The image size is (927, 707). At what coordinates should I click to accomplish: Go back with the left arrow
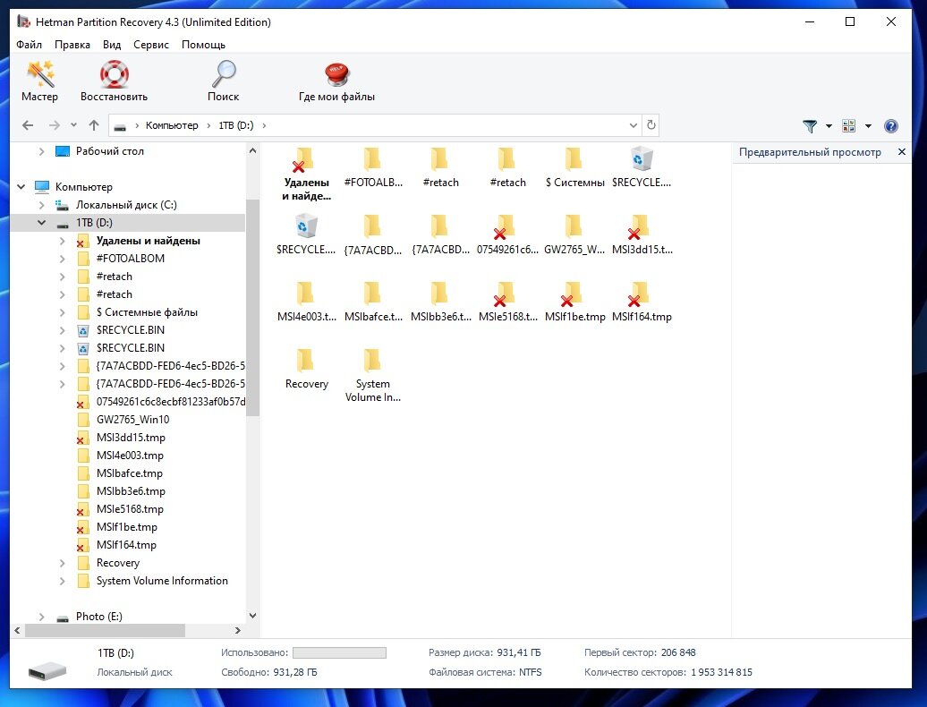(x=28, y=125)
